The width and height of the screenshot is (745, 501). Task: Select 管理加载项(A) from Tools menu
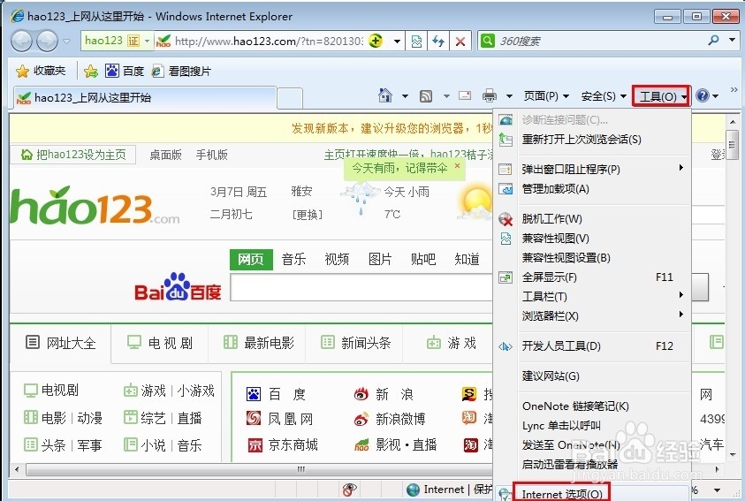(592, 189)
